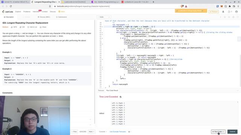Image resolution: width=241 pixels, height=135 pixels.
Task: Copy the Time Limit Exceeded result
Action: (x=120, y=97)
